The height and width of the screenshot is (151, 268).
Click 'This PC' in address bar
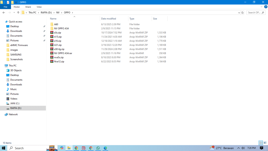point(32,13)
